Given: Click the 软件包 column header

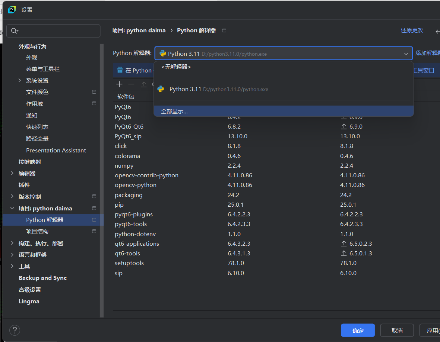Looking at the screenshot, I should [126, 96].
